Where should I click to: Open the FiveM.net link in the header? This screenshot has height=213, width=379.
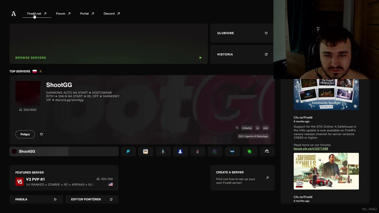point(37,14)
